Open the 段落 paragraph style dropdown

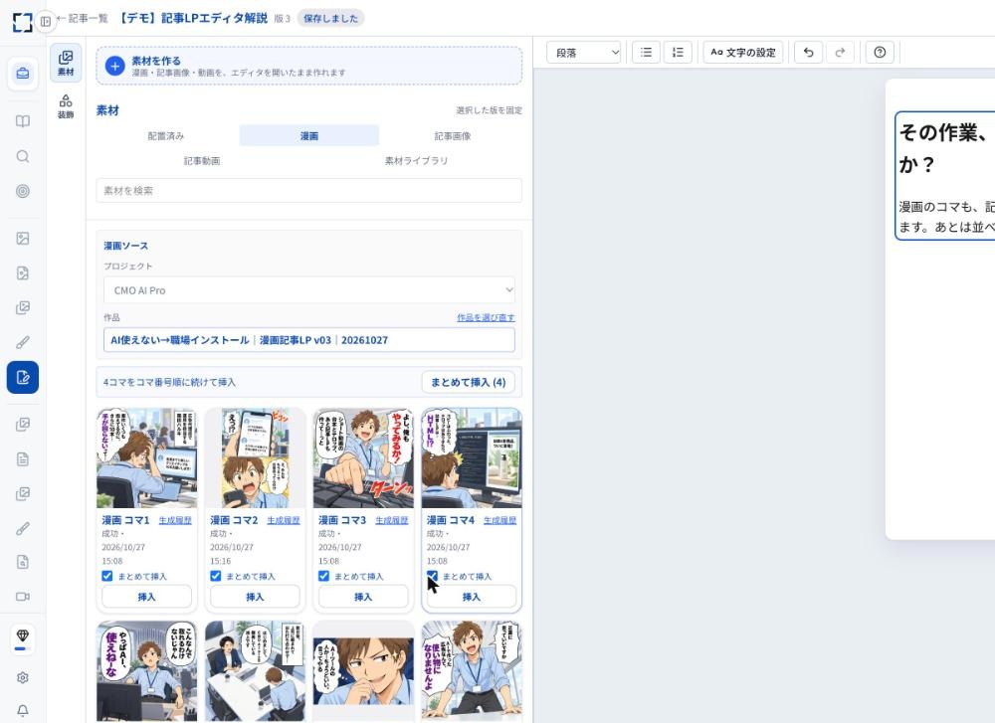[584, 52]
